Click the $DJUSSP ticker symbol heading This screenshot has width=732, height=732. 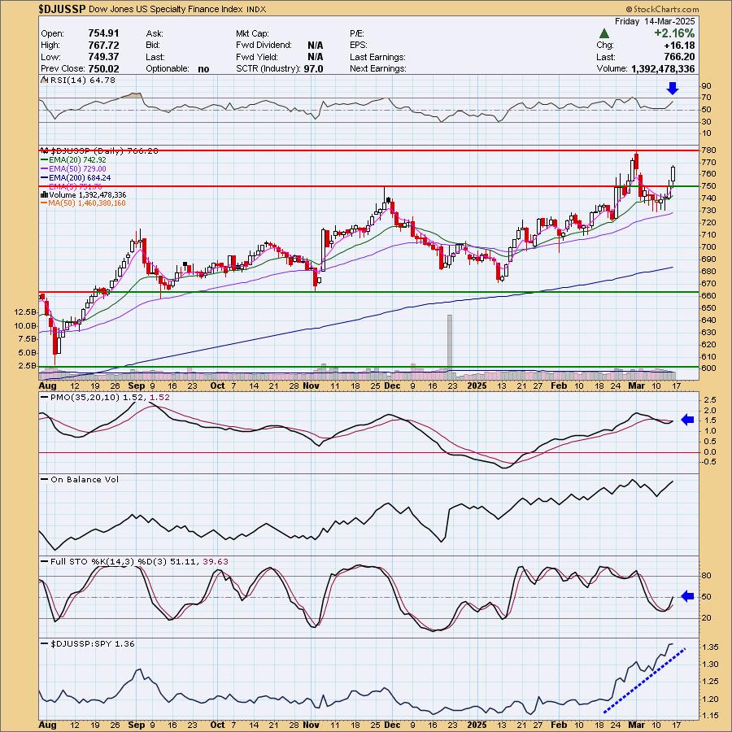click(62, 9)
